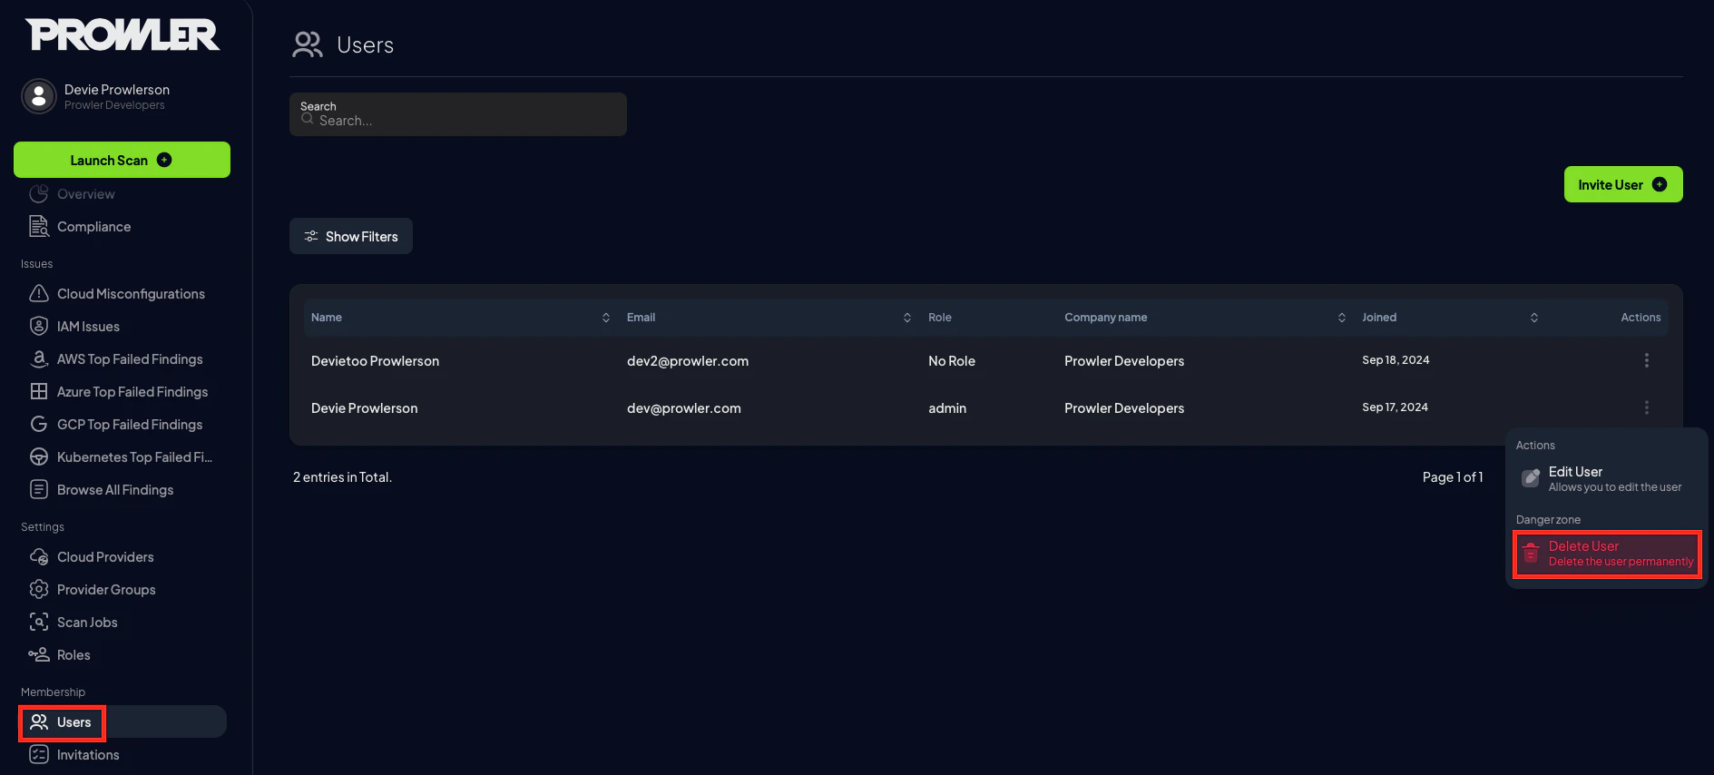Click the plus icon on Launch Scan
1714x775 pixels.
click(164, 160)
